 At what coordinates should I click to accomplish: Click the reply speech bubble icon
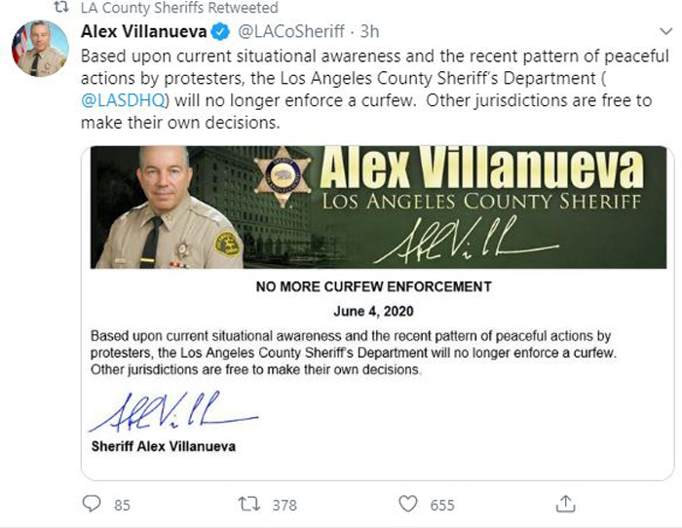[92, 504]
